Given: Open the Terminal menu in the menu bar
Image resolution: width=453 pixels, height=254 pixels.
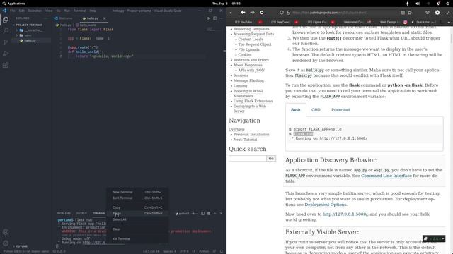Looking at the screenshot, I should [79, 11].
